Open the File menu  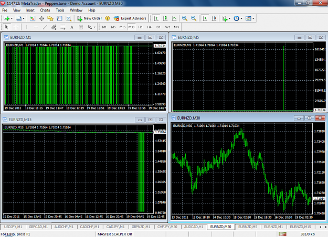[x=5, y=10]
